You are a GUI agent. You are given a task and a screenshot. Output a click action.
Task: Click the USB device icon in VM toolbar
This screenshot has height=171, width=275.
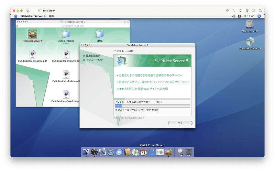click(x=240, y=11)
